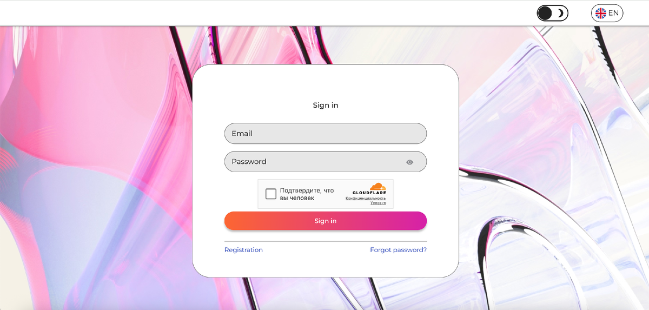Screen dimensions: 649x310
Task: Click the Email placeholder text
Action: pyautogui.click(x=242, y=134)
